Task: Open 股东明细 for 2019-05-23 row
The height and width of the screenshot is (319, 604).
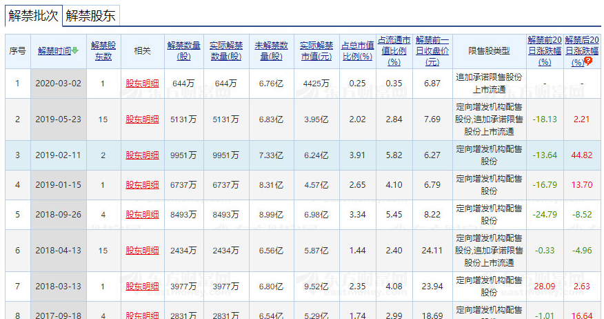Action: point(142,119)
